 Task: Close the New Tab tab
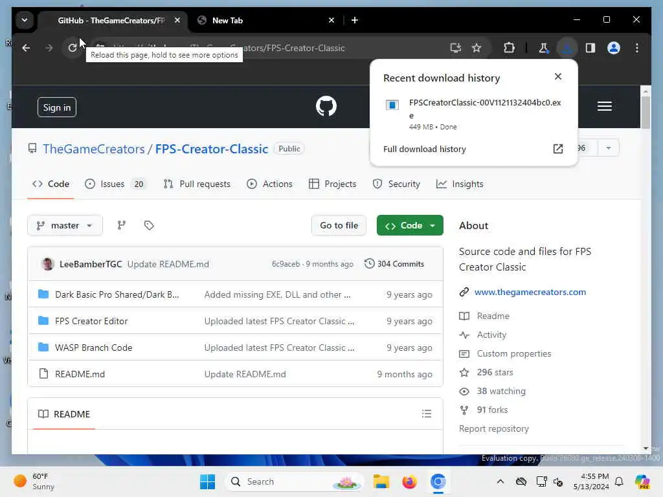(331, 20)
